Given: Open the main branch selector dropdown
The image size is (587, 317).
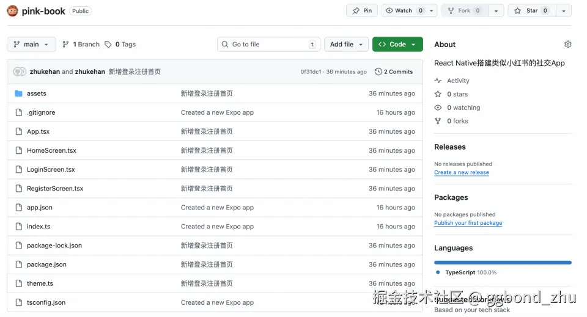Looking at the screenshot, I should [31, 44].
